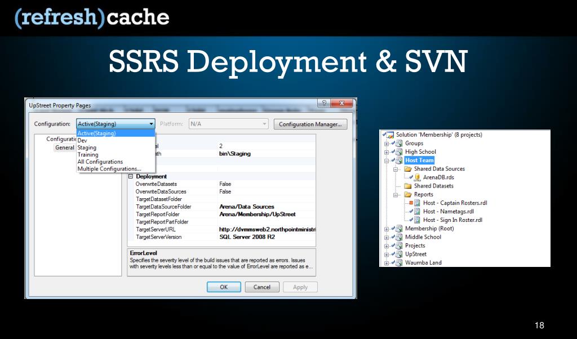Select the TargetServerVersion property name

coord(158,237)
